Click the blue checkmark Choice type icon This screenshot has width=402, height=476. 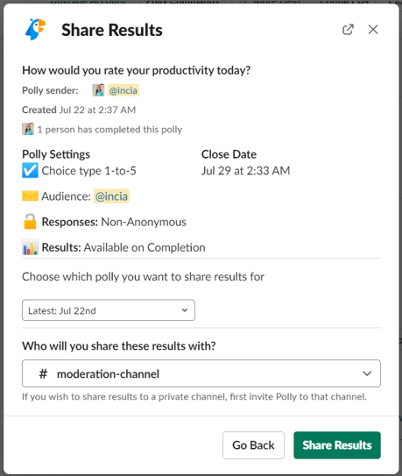tap(30, 170)
